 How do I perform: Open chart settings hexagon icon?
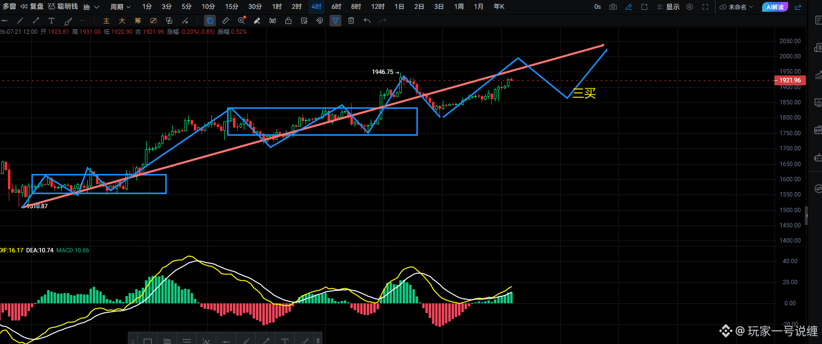pos(690,7)
